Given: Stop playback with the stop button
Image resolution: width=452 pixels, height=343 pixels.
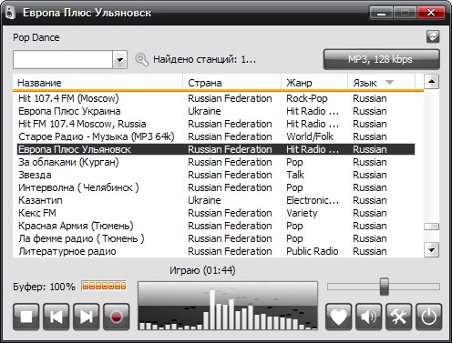Looking at the screenshot, I should click(x=26, y=317).
